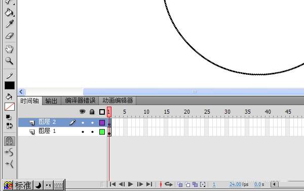This screenshot has width=304, height=191.
Task: Click the Smooth option icon
Action: click(x=9, y=152)
